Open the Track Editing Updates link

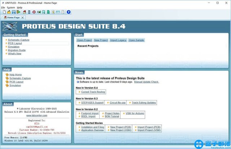[144, 103]
